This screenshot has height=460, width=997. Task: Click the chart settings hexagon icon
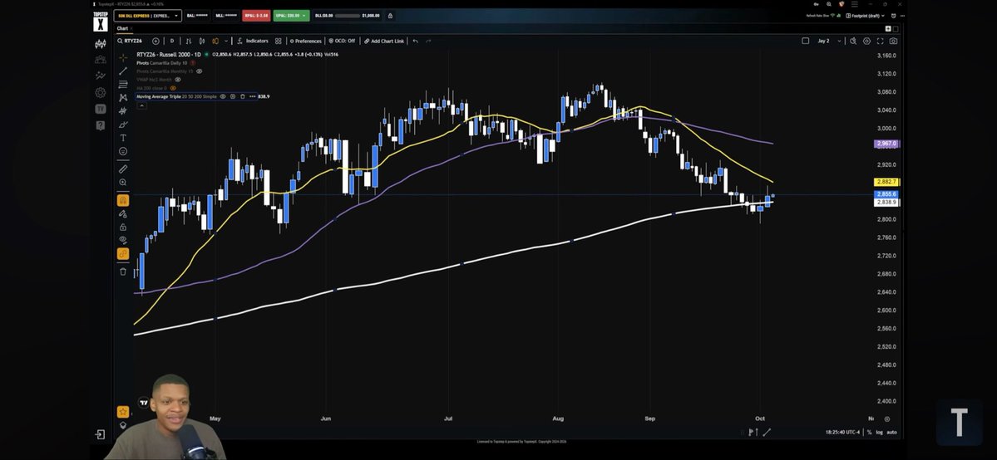[866, 42]
